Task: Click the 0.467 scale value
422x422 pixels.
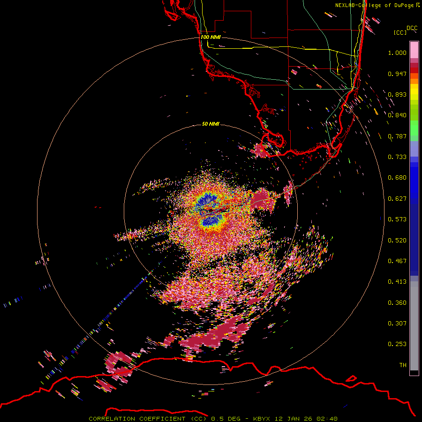Action: (397, 261)
